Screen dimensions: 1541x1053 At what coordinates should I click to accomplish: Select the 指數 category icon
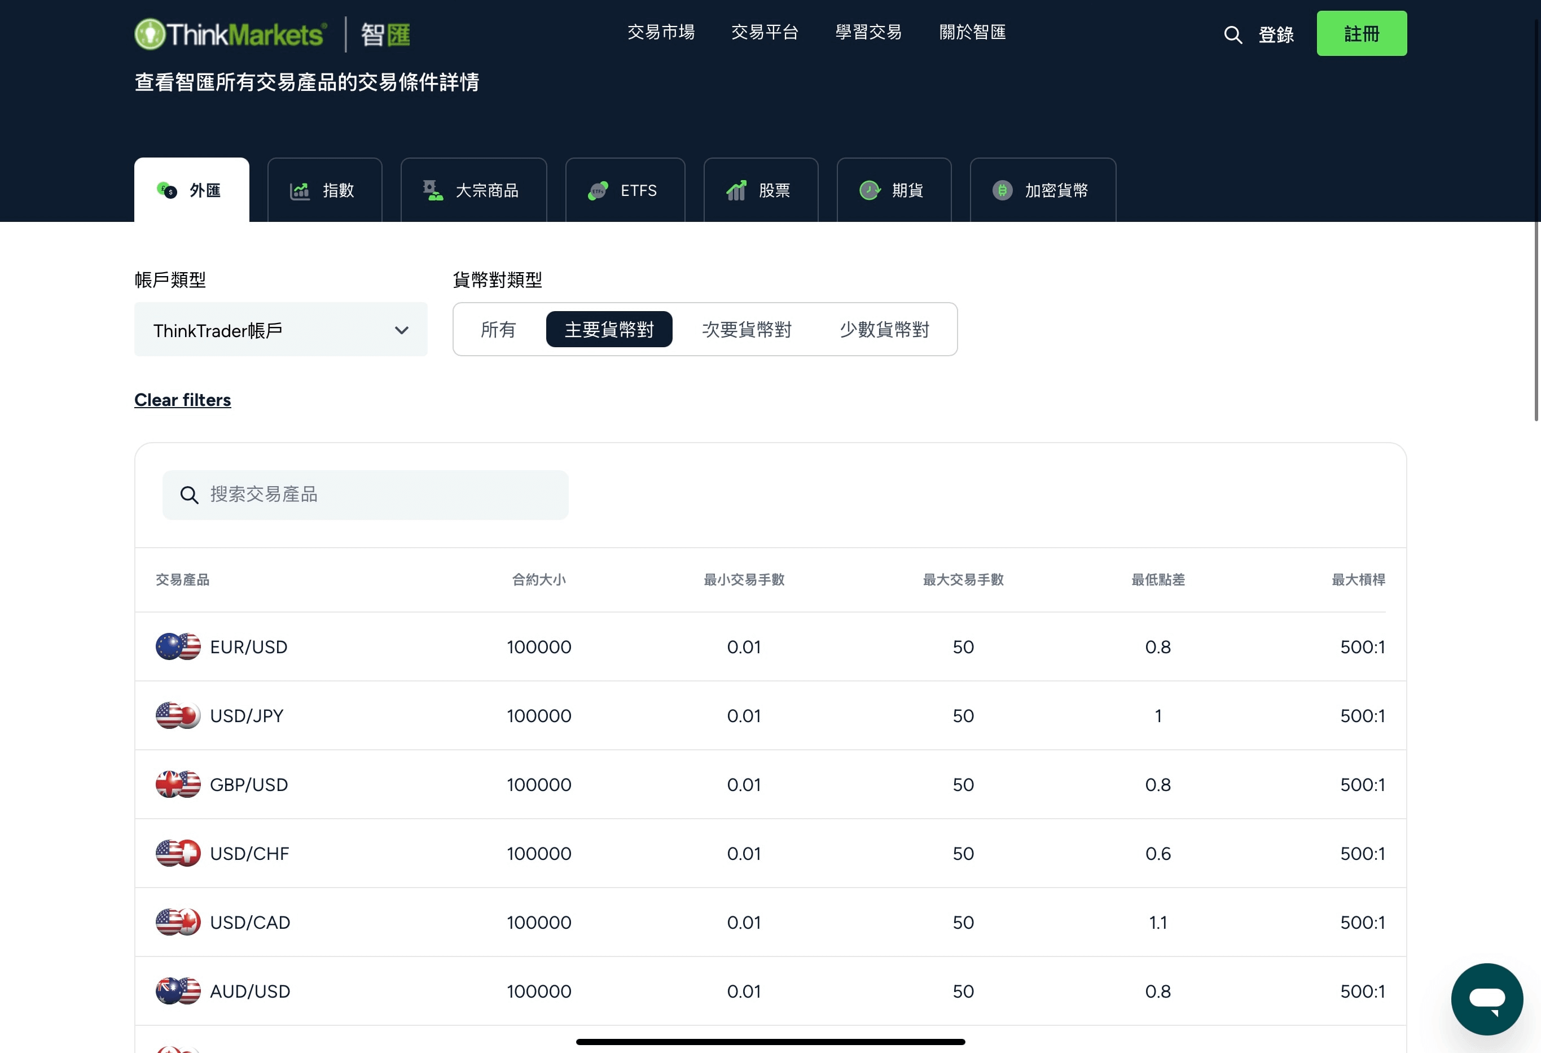[x=300, y=190]
